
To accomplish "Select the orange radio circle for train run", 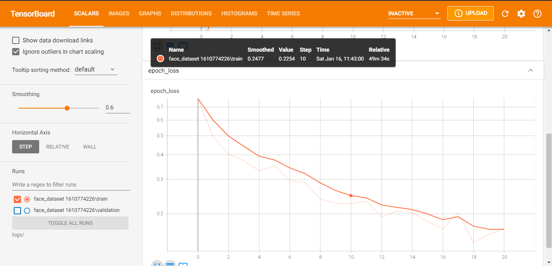I will coord(27,199).
